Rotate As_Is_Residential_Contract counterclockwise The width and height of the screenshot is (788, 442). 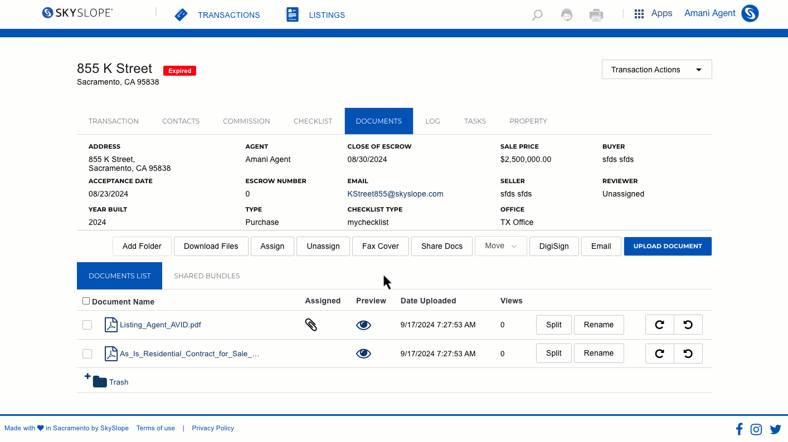(x=688, y=353)
